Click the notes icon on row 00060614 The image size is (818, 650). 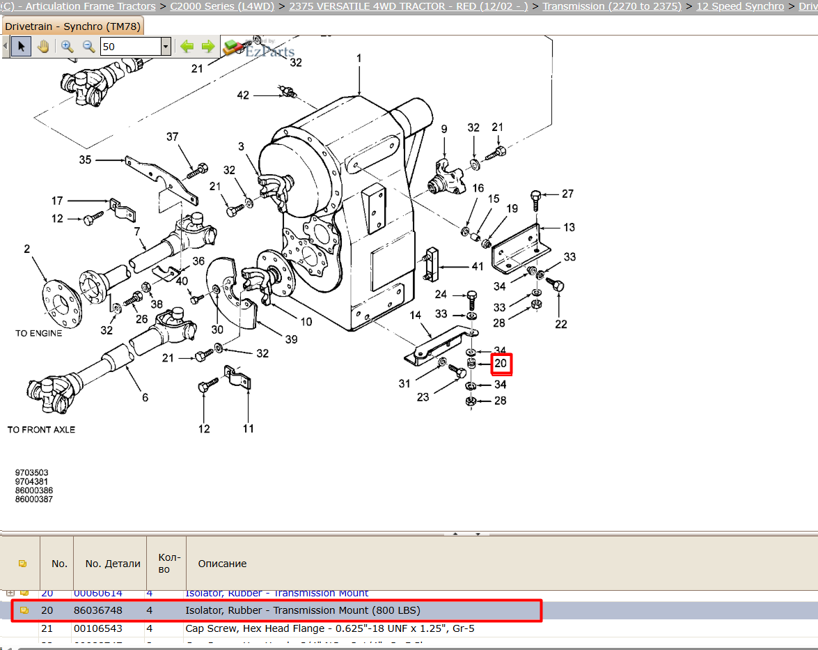click(24, 593)
